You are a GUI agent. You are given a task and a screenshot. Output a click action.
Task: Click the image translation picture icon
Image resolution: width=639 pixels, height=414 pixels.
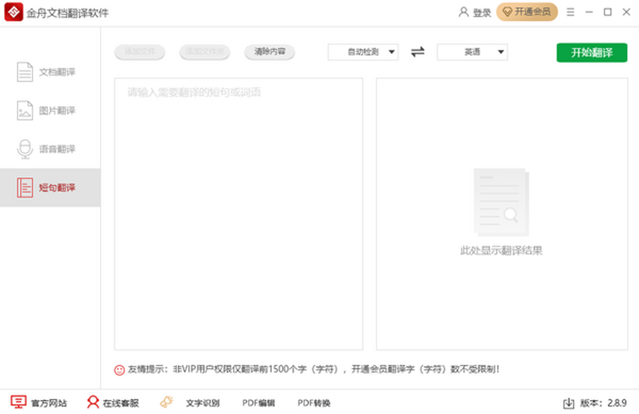[25, 110]
